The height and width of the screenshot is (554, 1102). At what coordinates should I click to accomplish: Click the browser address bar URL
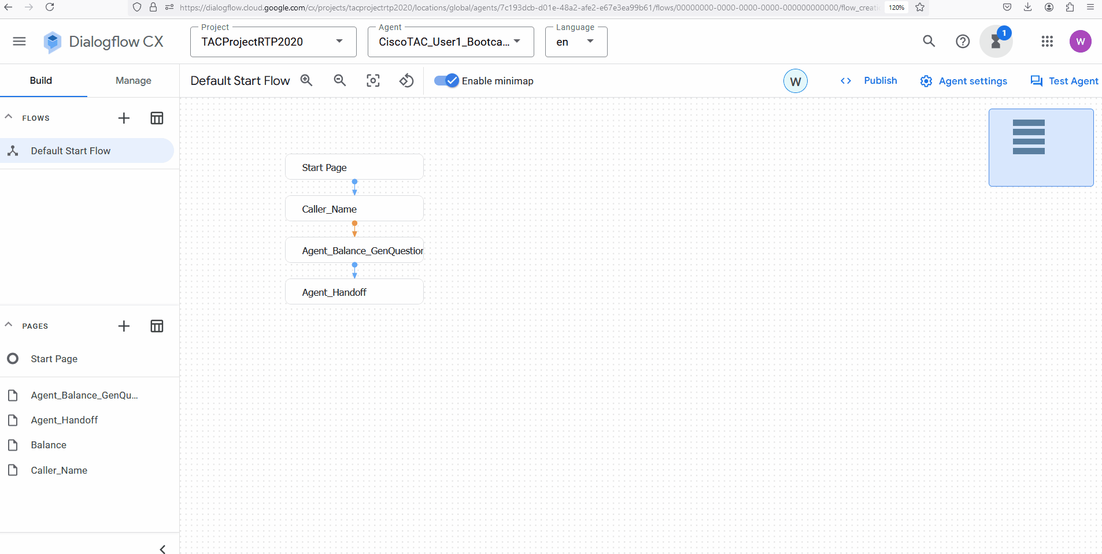[x=529, y=8]
